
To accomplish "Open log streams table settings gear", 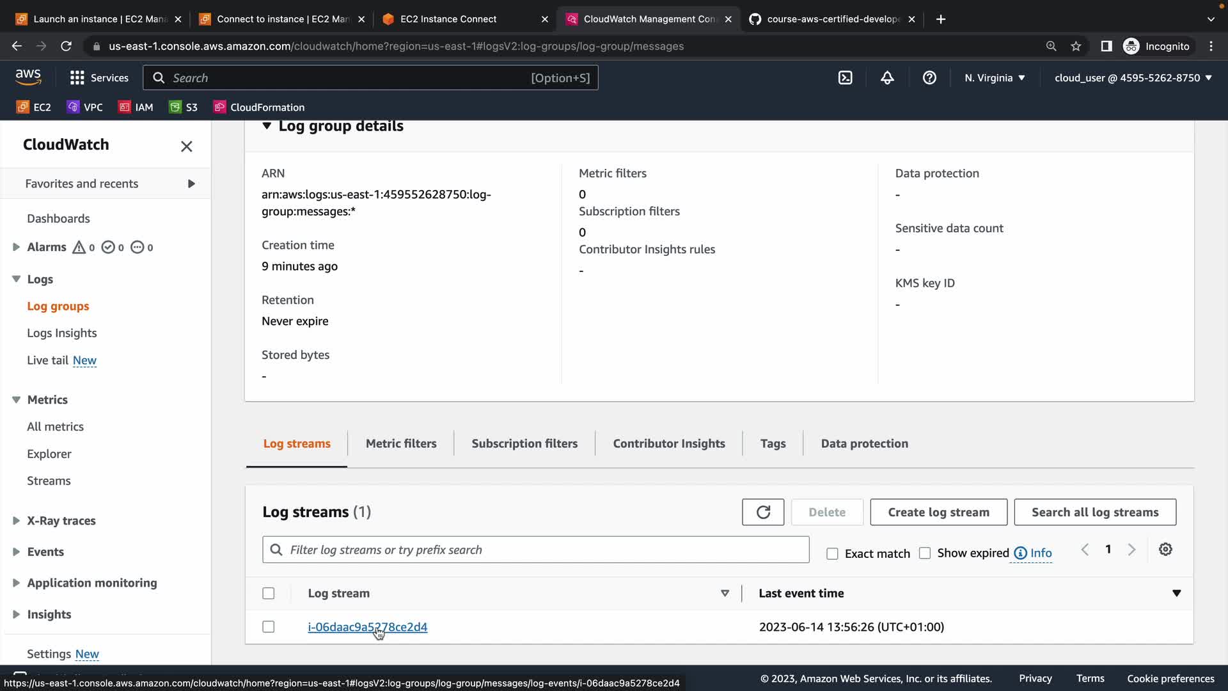I will click(x=1165, y=550).
